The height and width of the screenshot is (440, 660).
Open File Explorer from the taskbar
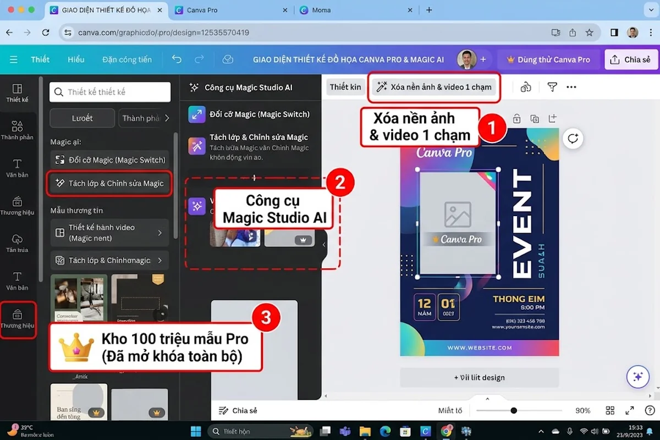click(365, 431)
